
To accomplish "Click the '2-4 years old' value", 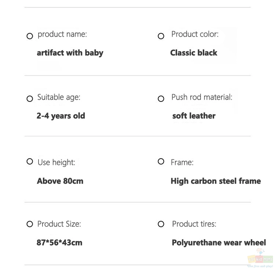I will [x=60, y=116].
